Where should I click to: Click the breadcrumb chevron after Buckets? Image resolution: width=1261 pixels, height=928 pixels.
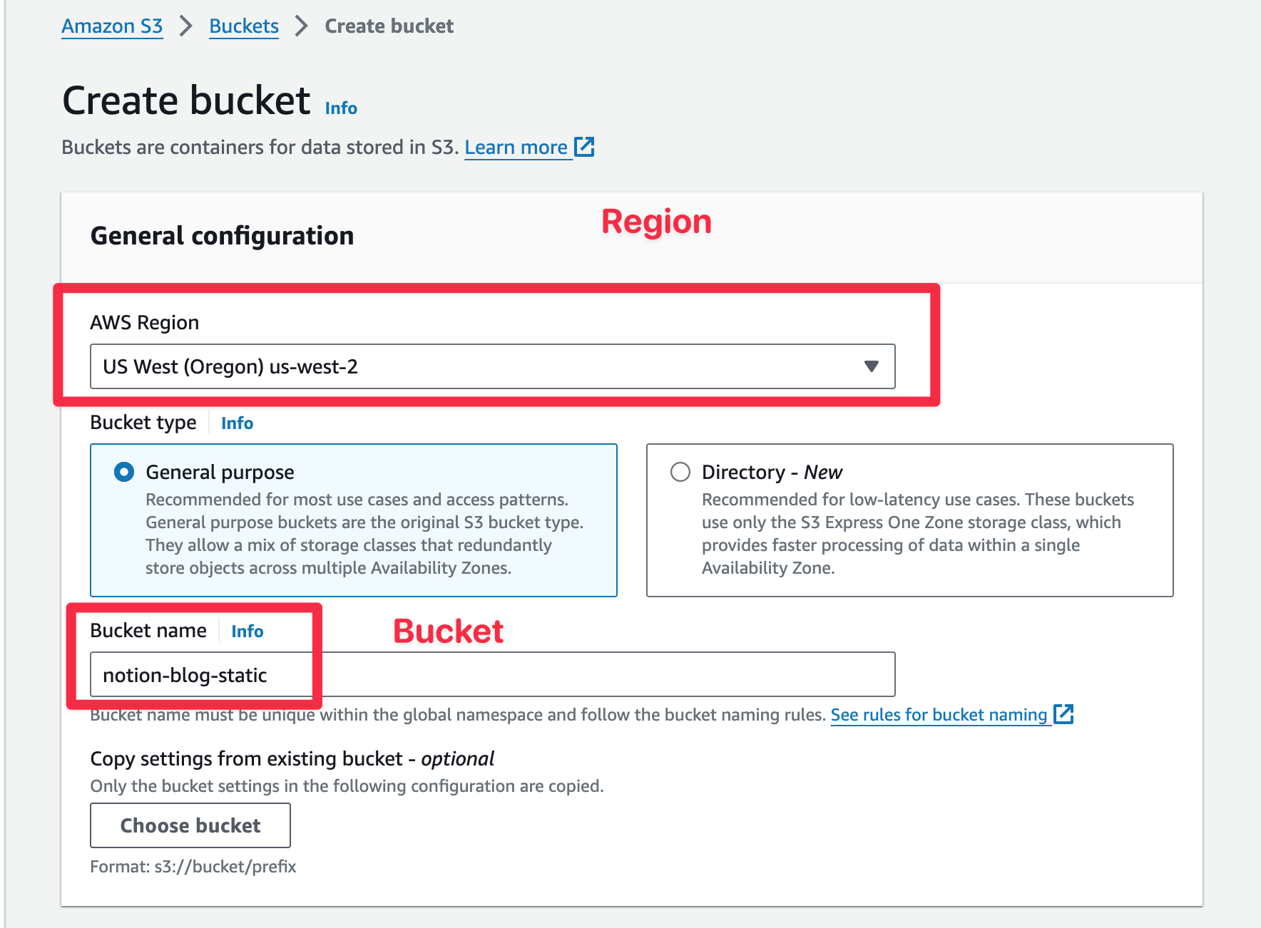click(302, 26)
